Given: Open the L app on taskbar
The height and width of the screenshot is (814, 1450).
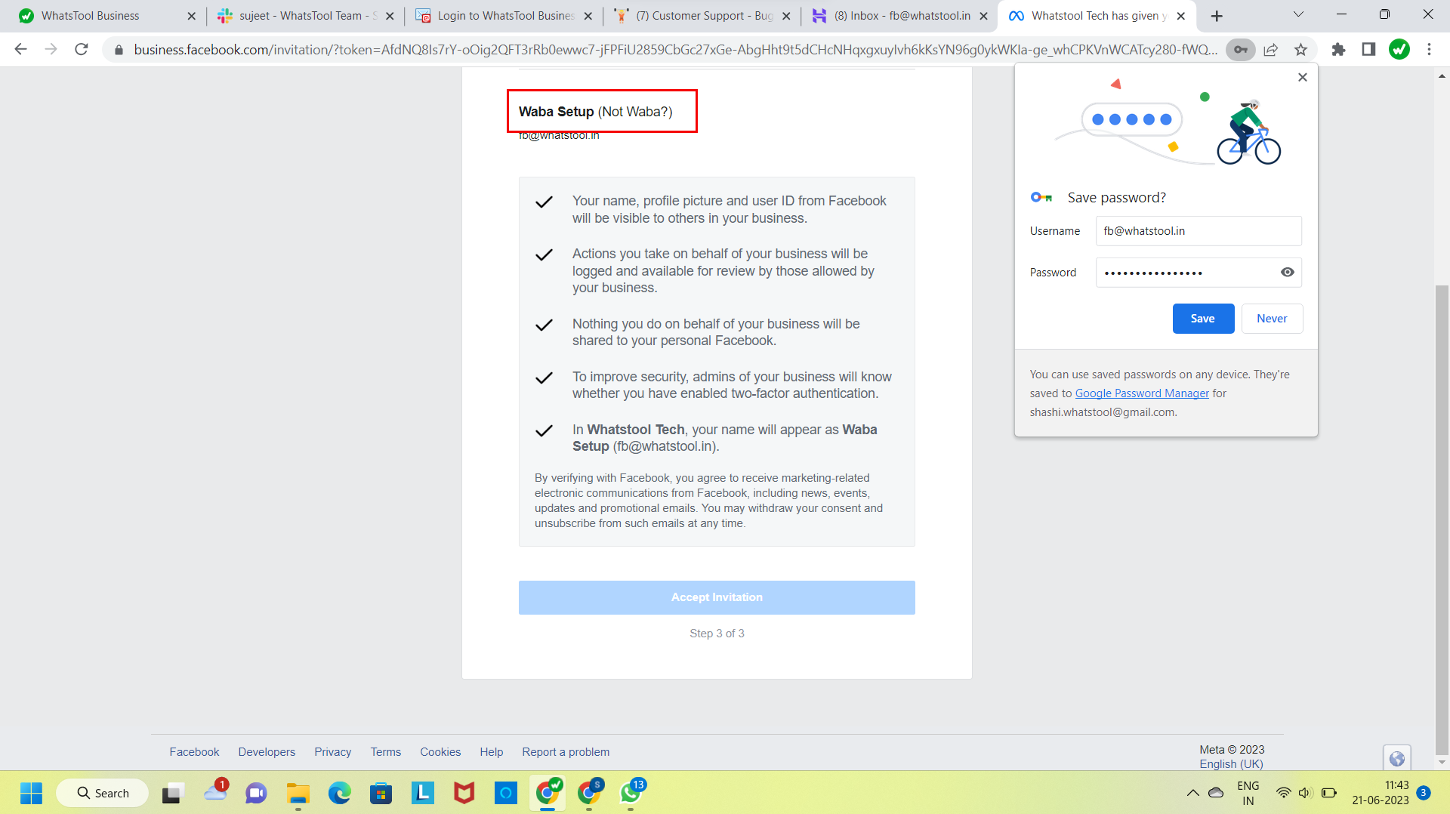Looking at the screenshot, I should [x=423, y=793].
